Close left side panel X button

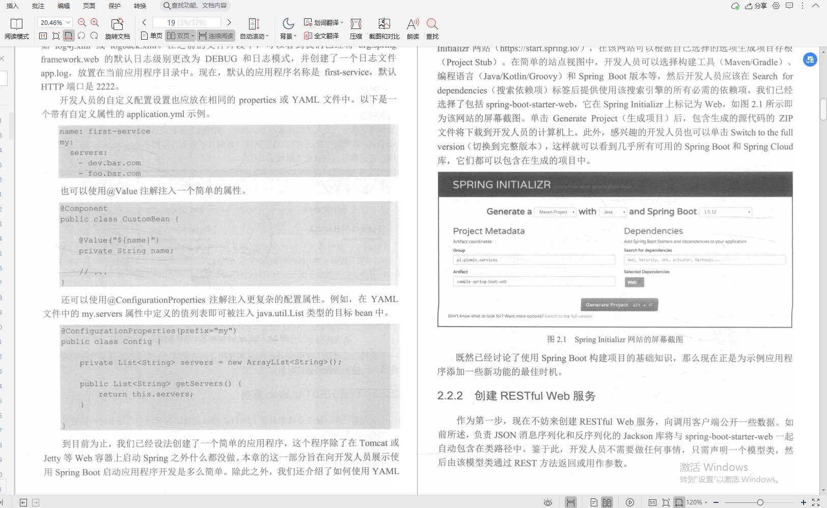pos(2,58)
